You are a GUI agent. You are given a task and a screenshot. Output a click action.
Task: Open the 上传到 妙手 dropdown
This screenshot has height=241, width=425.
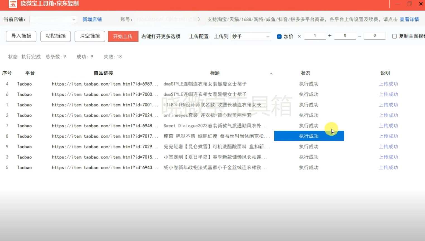point(251,36)
